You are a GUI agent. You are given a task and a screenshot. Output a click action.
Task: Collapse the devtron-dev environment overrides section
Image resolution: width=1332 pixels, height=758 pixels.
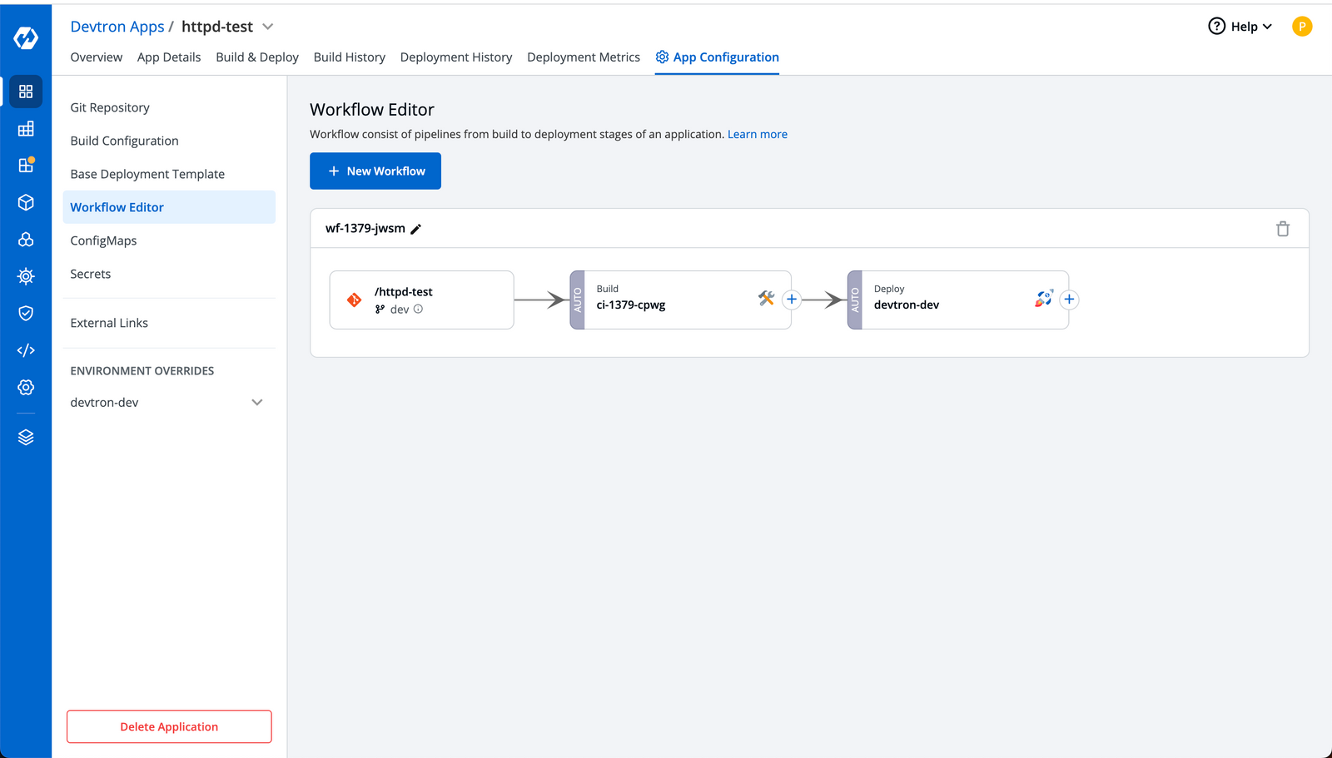(x=258, y=402)
